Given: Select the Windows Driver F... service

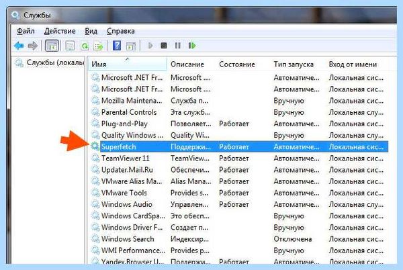Looking at the screenshot, I should pos(132,228).
